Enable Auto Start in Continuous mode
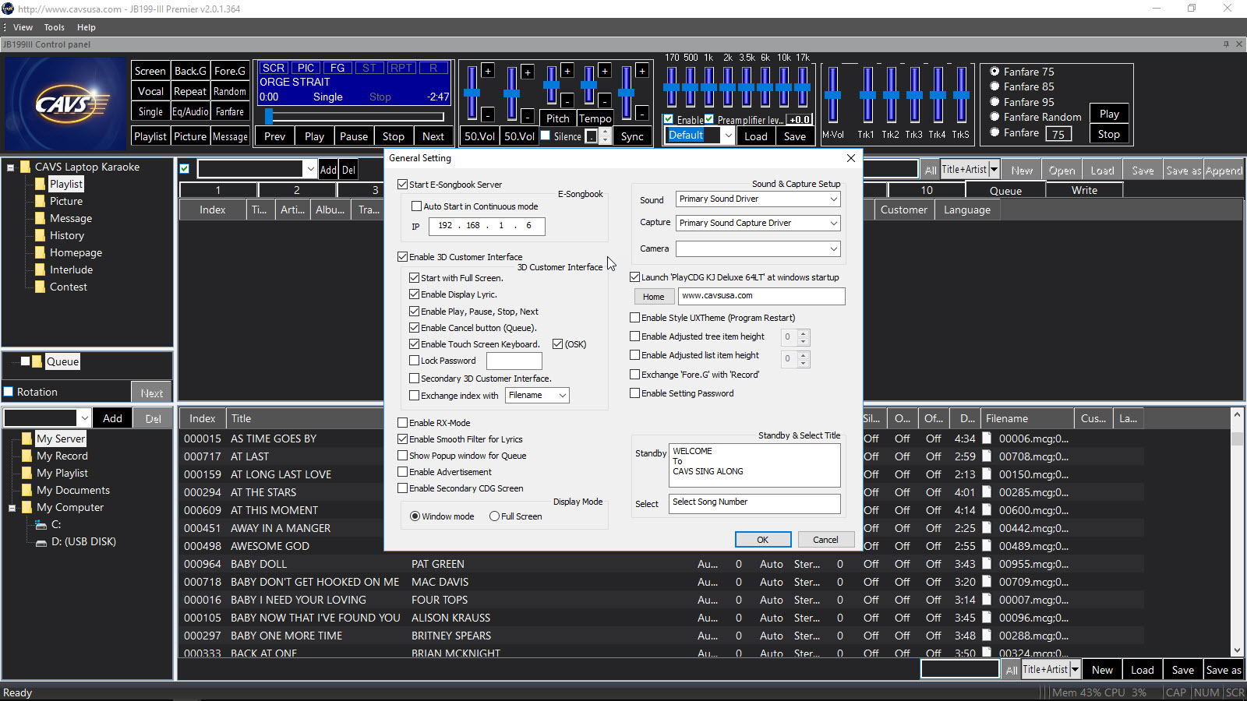 point(417,206)
